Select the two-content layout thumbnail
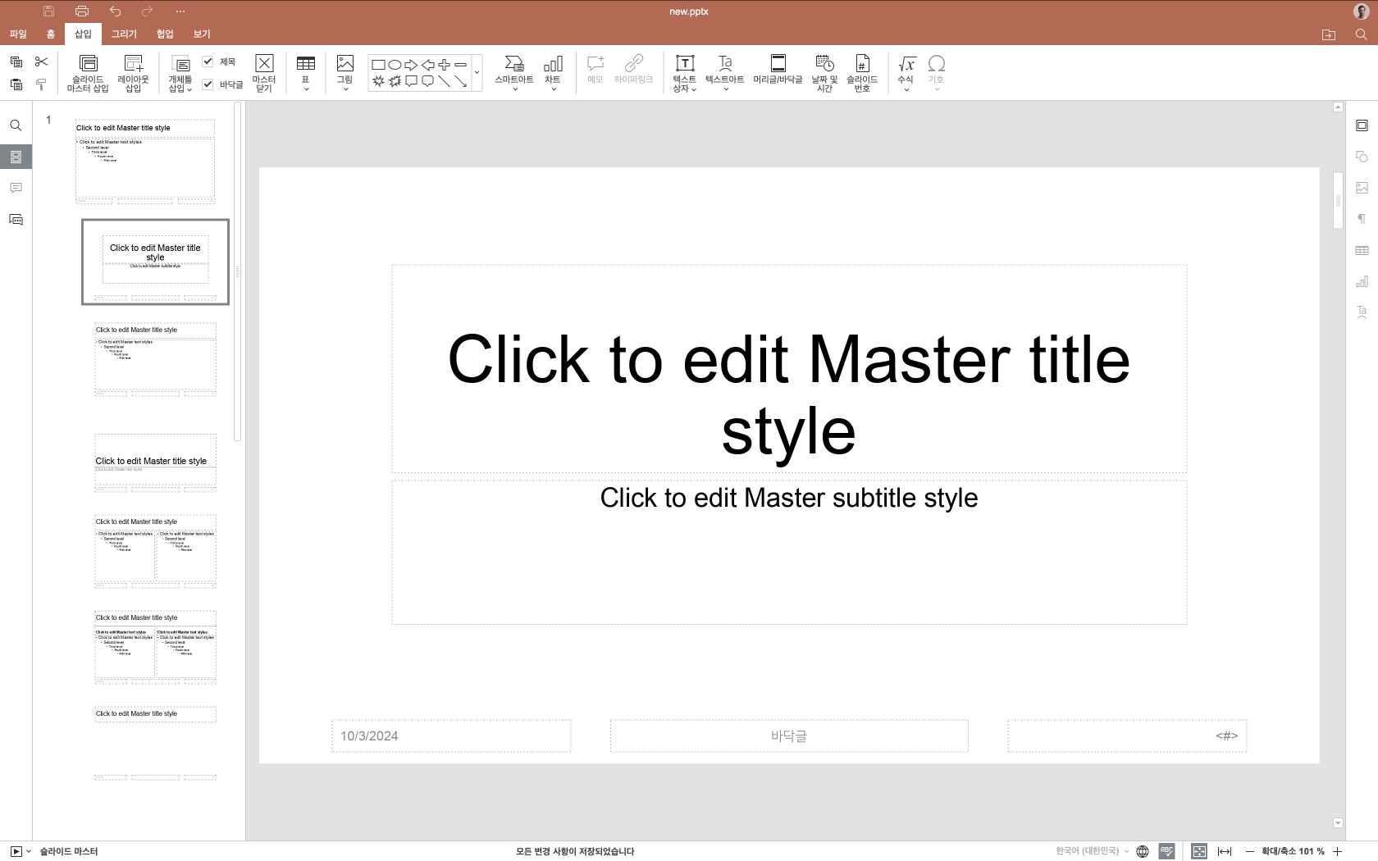This screenshot has height=861, width=1378. click(155, 551)
